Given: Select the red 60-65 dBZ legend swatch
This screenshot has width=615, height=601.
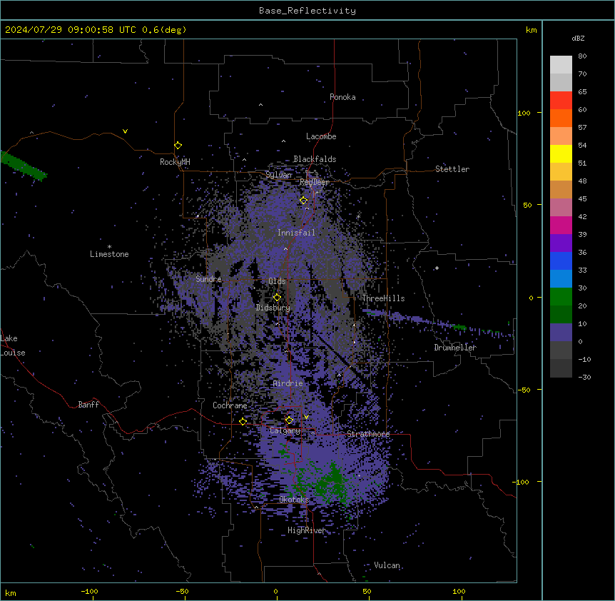Looking at the screenshot, I should [x=561, y=101].
